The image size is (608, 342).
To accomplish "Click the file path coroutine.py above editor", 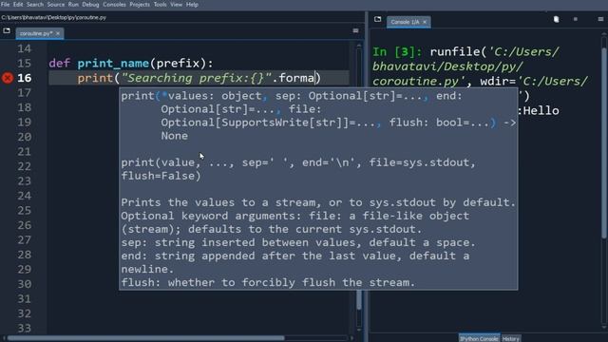I will [53, 17].
